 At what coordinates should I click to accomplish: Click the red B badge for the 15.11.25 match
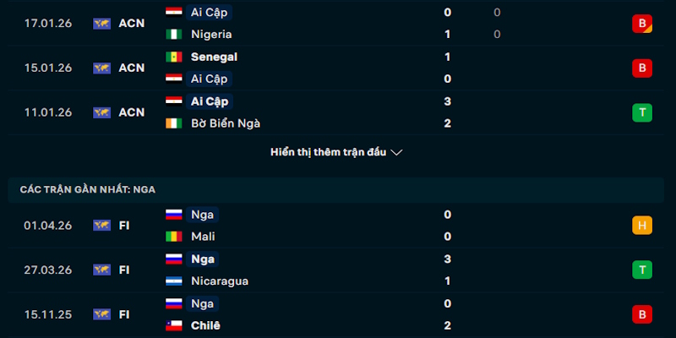point(642,314)
